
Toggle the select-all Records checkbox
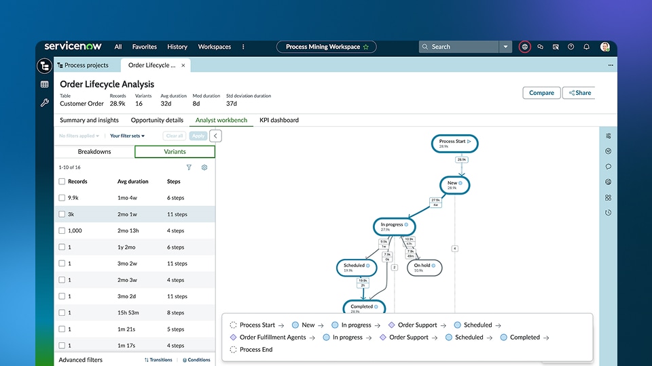62,182
